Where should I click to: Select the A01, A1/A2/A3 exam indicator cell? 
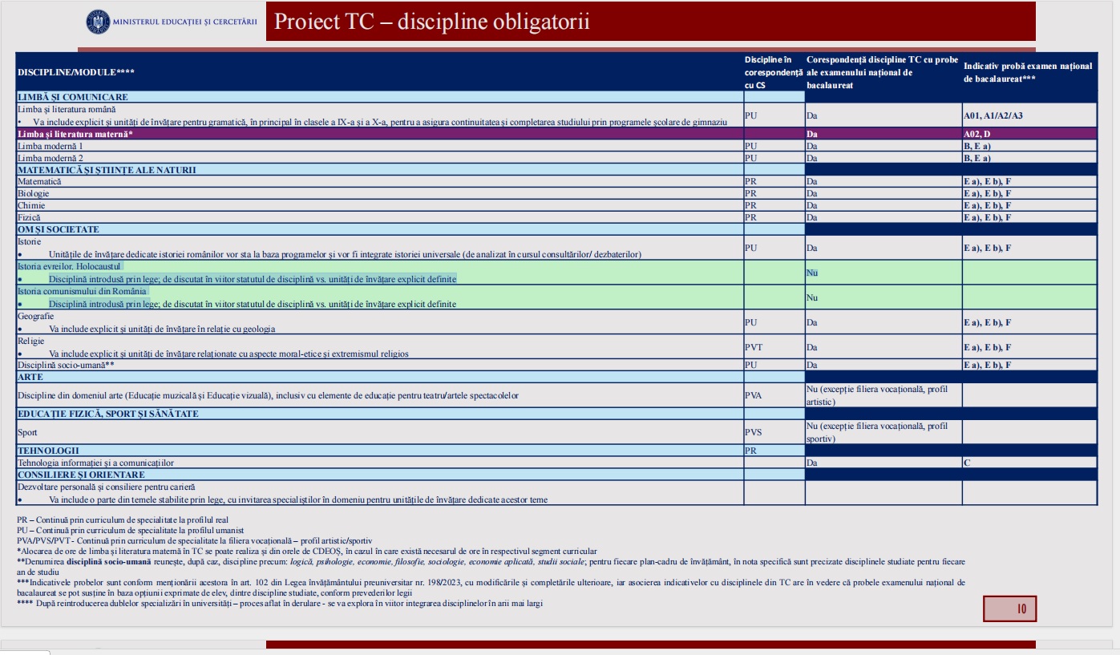coord(993,116)
